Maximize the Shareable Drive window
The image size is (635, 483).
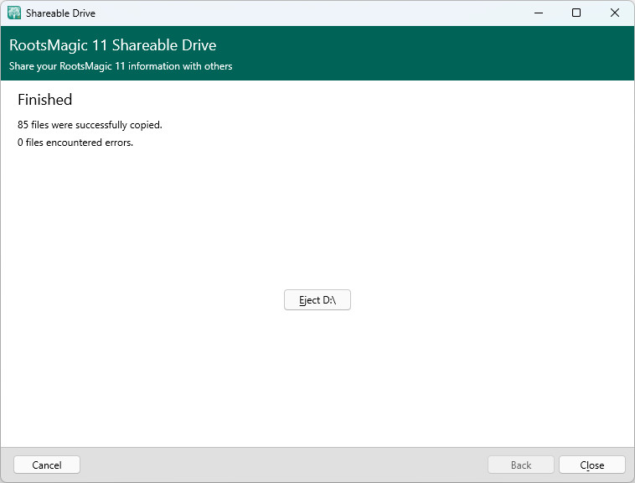576,13
